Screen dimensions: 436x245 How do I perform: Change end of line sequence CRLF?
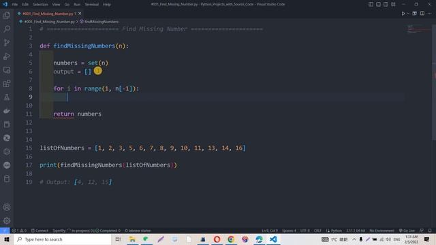[317, 231]
